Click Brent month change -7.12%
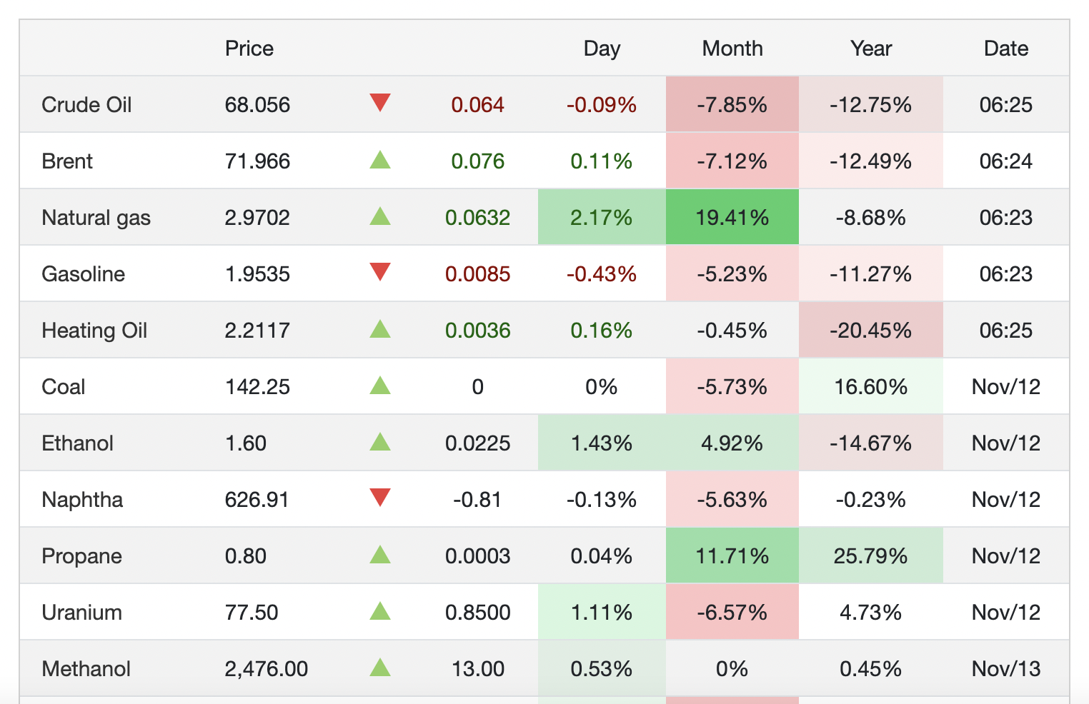Image resolution: width=1089 pixels, height=704 pixels. 732,161
